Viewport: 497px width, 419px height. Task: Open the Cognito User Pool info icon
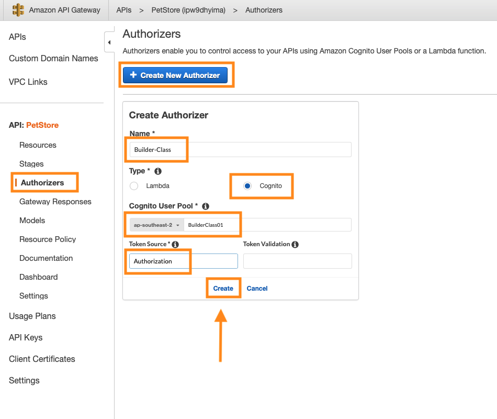coord(206,206)
